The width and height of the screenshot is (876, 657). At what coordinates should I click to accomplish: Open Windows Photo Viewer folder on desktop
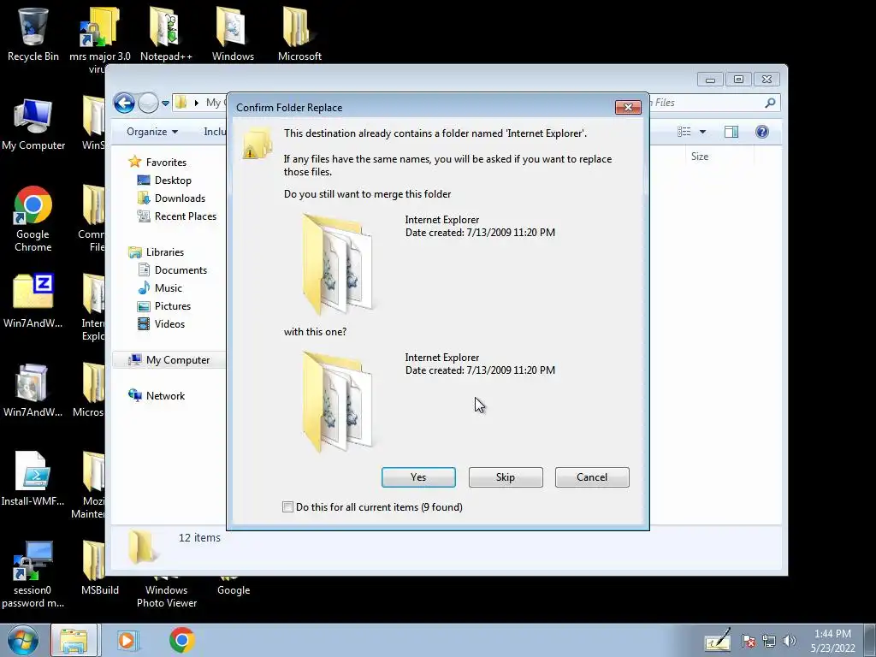[167, 595]
